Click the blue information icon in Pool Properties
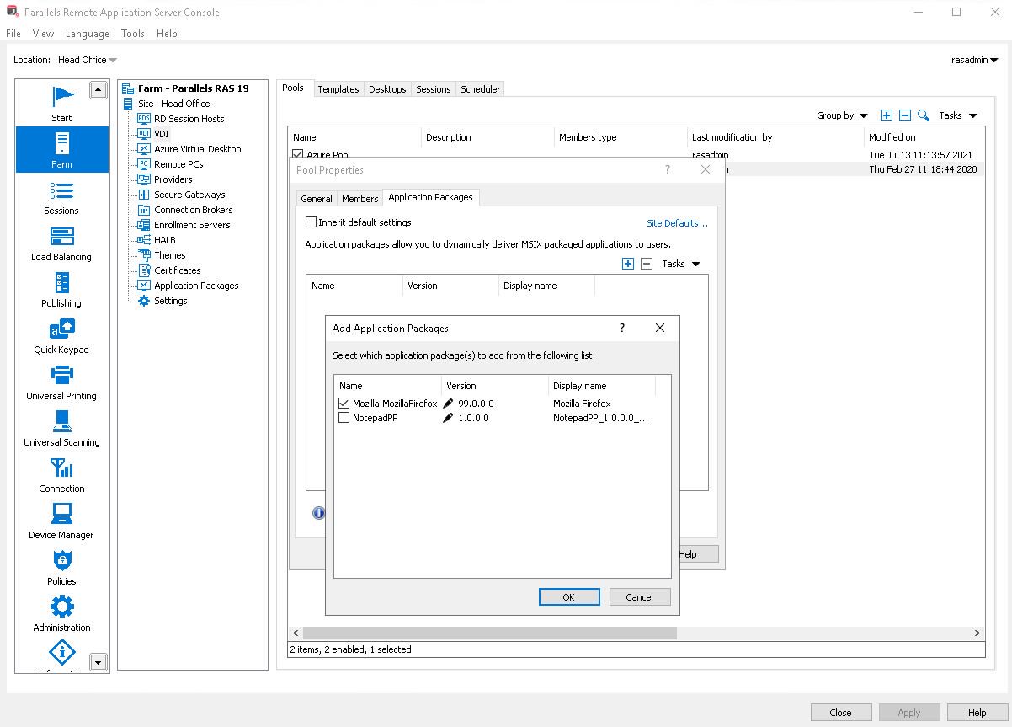The width and height of the screenshot is (1012, 727). [x=318, y=512]
